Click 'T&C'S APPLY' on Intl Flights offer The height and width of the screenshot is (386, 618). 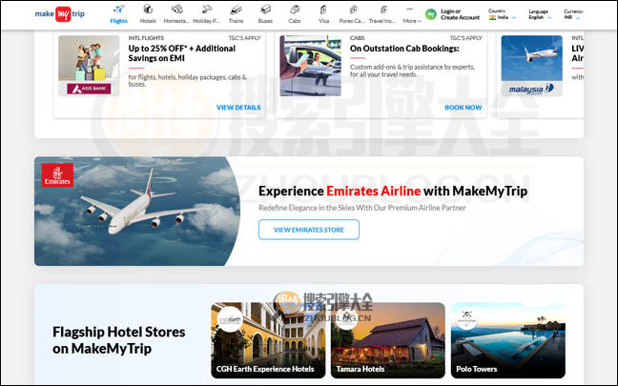point(244,38)
